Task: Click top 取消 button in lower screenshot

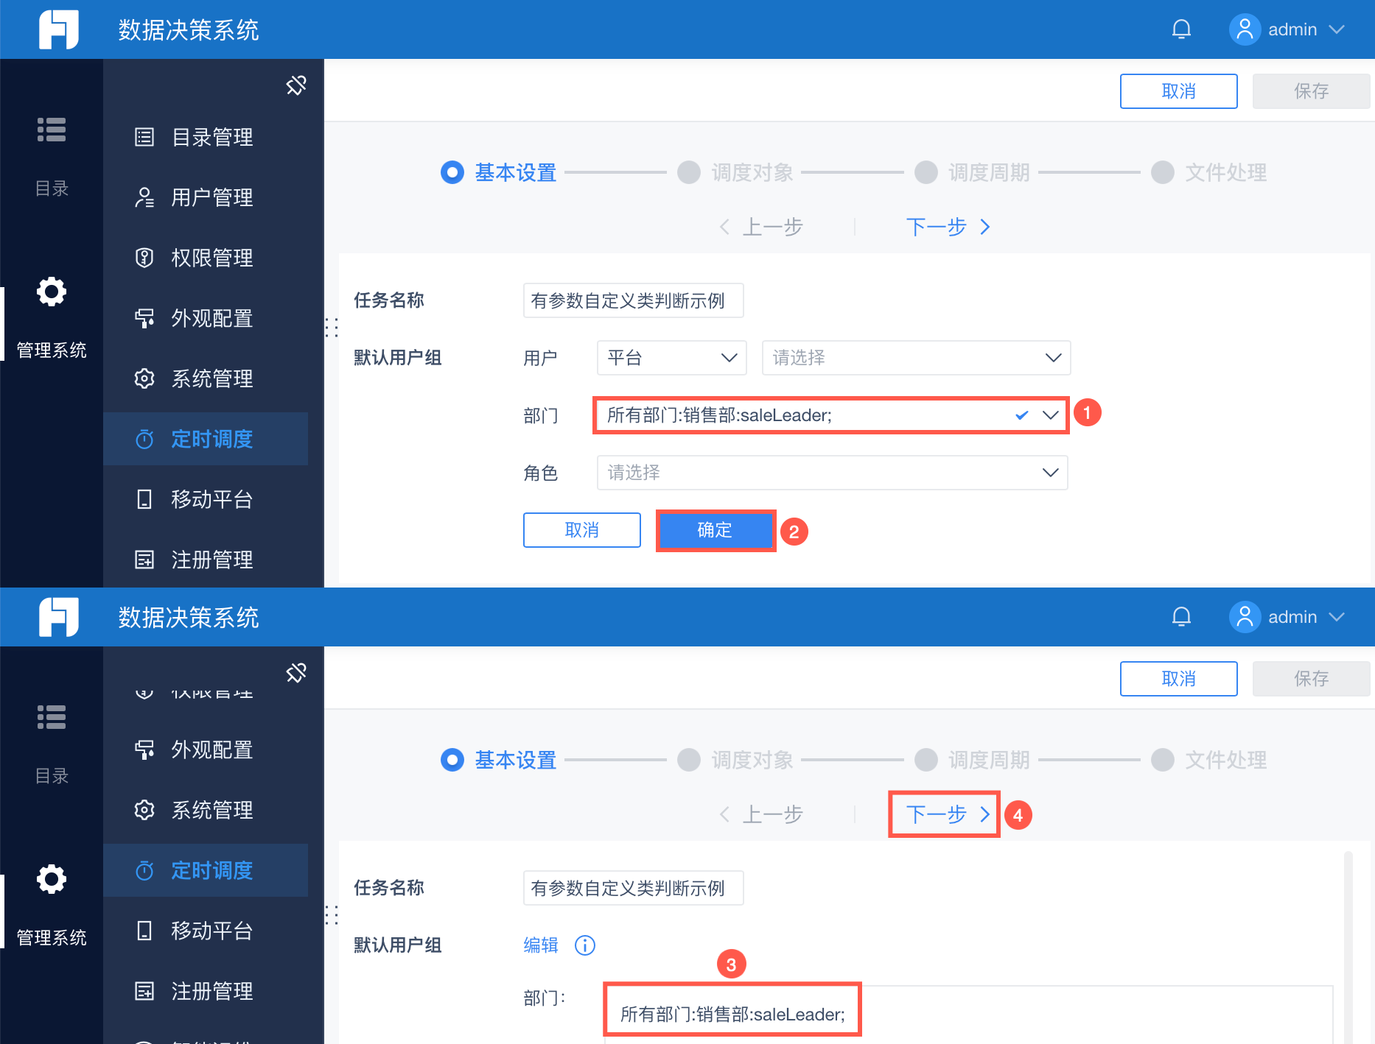Action: coord(1179,679)
